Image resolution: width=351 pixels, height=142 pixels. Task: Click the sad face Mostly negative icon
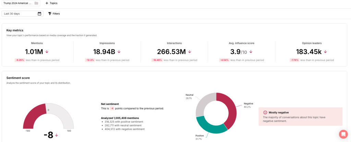[265, 113]
